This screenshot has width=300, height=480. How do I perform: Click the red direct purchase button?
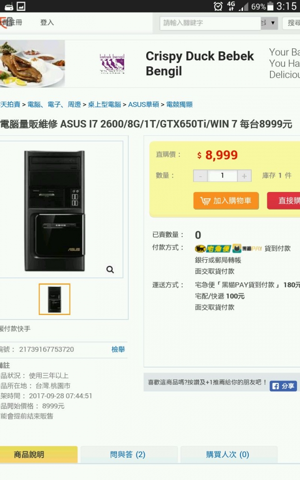tap(284, 201)
